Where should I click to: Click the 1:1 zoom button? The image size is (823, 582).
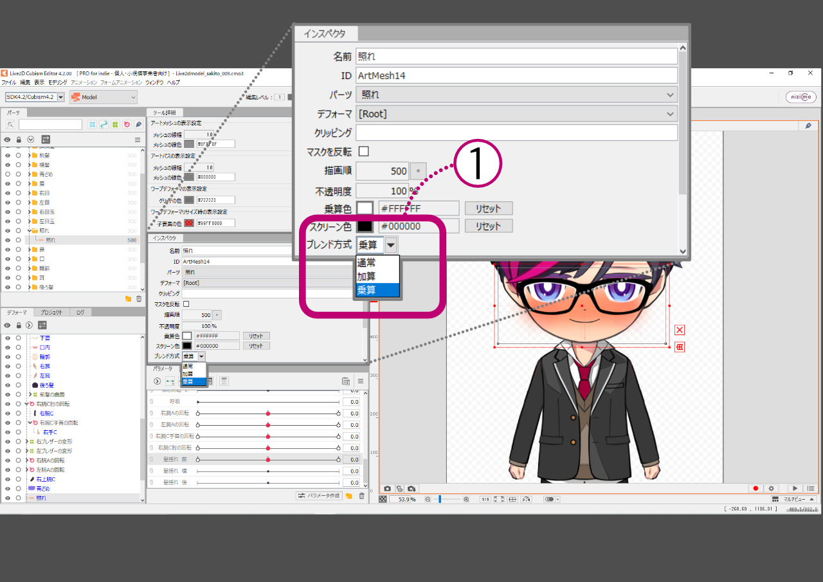(485, 499)
